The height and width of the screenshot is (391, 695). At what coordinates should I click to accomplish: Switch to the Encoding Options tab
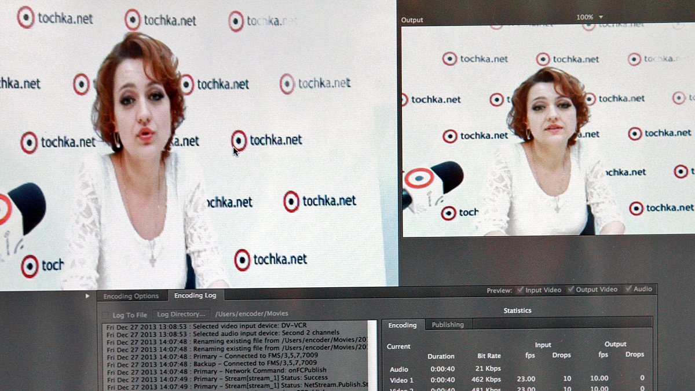(x=131, y=296)
